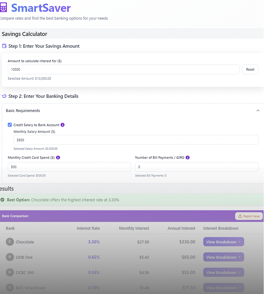Click the Monthly Salary Amount field

click(x=136, y=140)
